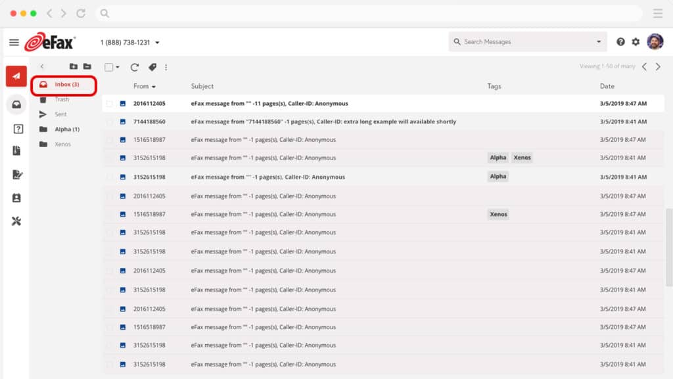Click the add new folder icon
673x379 pixels.
pos(74,66)
